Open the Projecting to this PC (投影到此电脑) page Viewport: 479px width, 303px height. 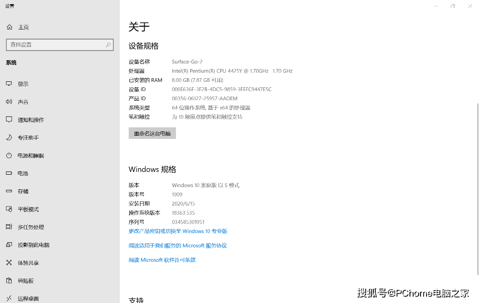click(33, 245)
